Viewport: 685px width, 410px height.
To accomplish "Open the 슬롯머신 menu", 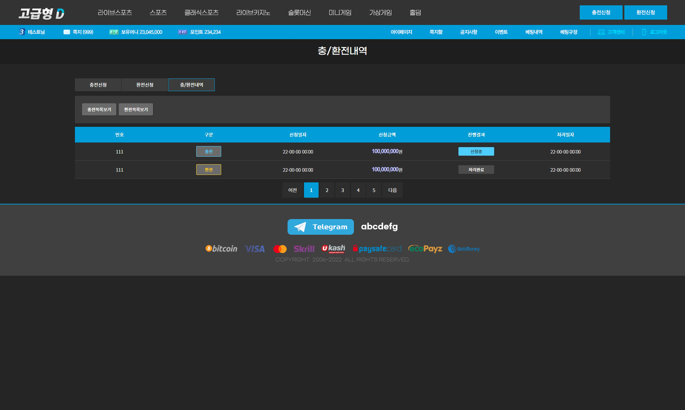I will click(x=299, y=12).
